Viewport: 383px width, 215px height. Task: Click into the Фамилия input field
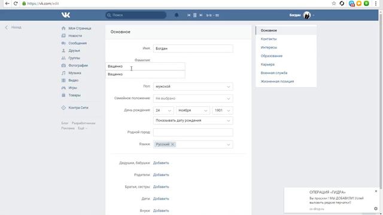coord(145,66)
